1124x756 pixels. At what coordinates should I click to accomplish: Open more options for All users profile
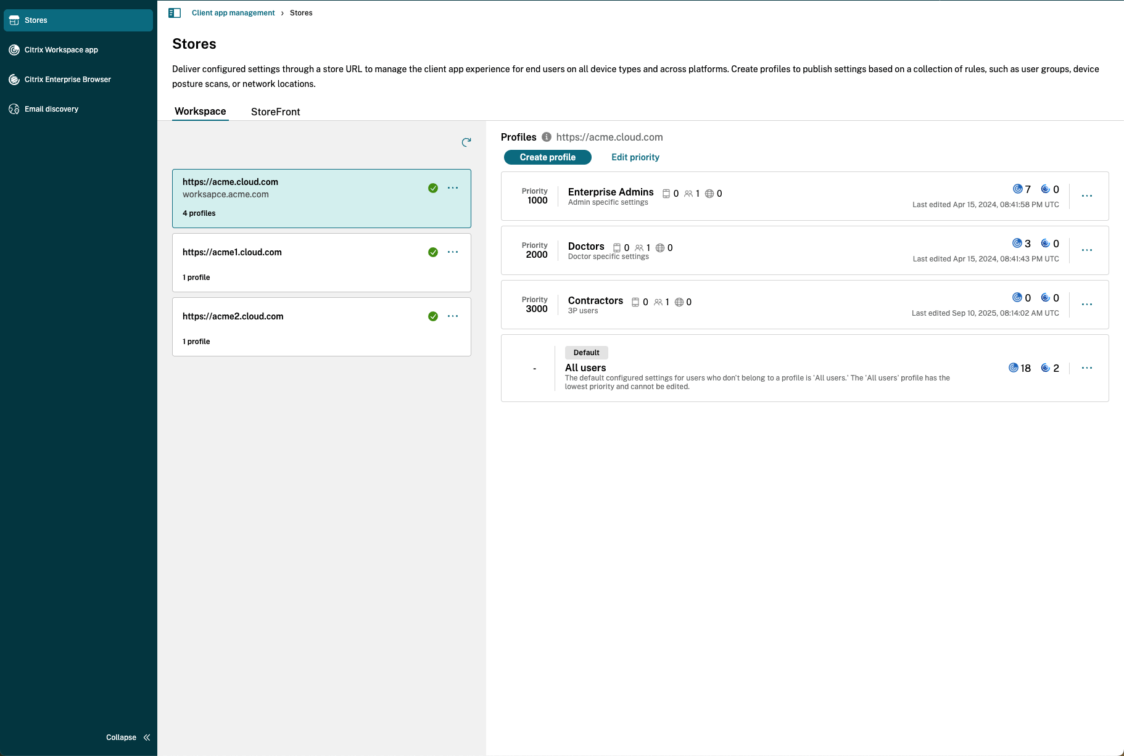1087,368
